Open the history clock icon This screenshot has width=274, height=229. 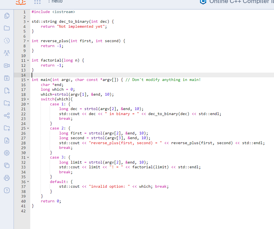pos(7,41)
